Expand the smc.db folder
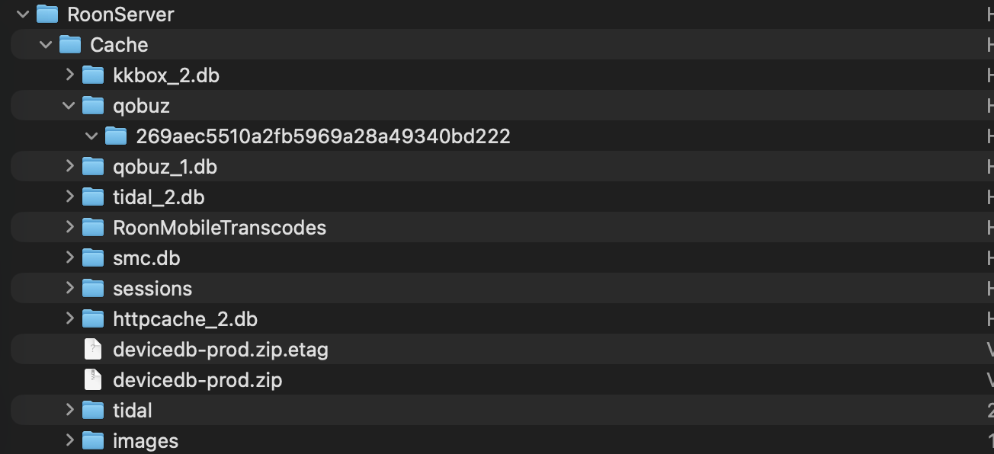 (69, 257)
